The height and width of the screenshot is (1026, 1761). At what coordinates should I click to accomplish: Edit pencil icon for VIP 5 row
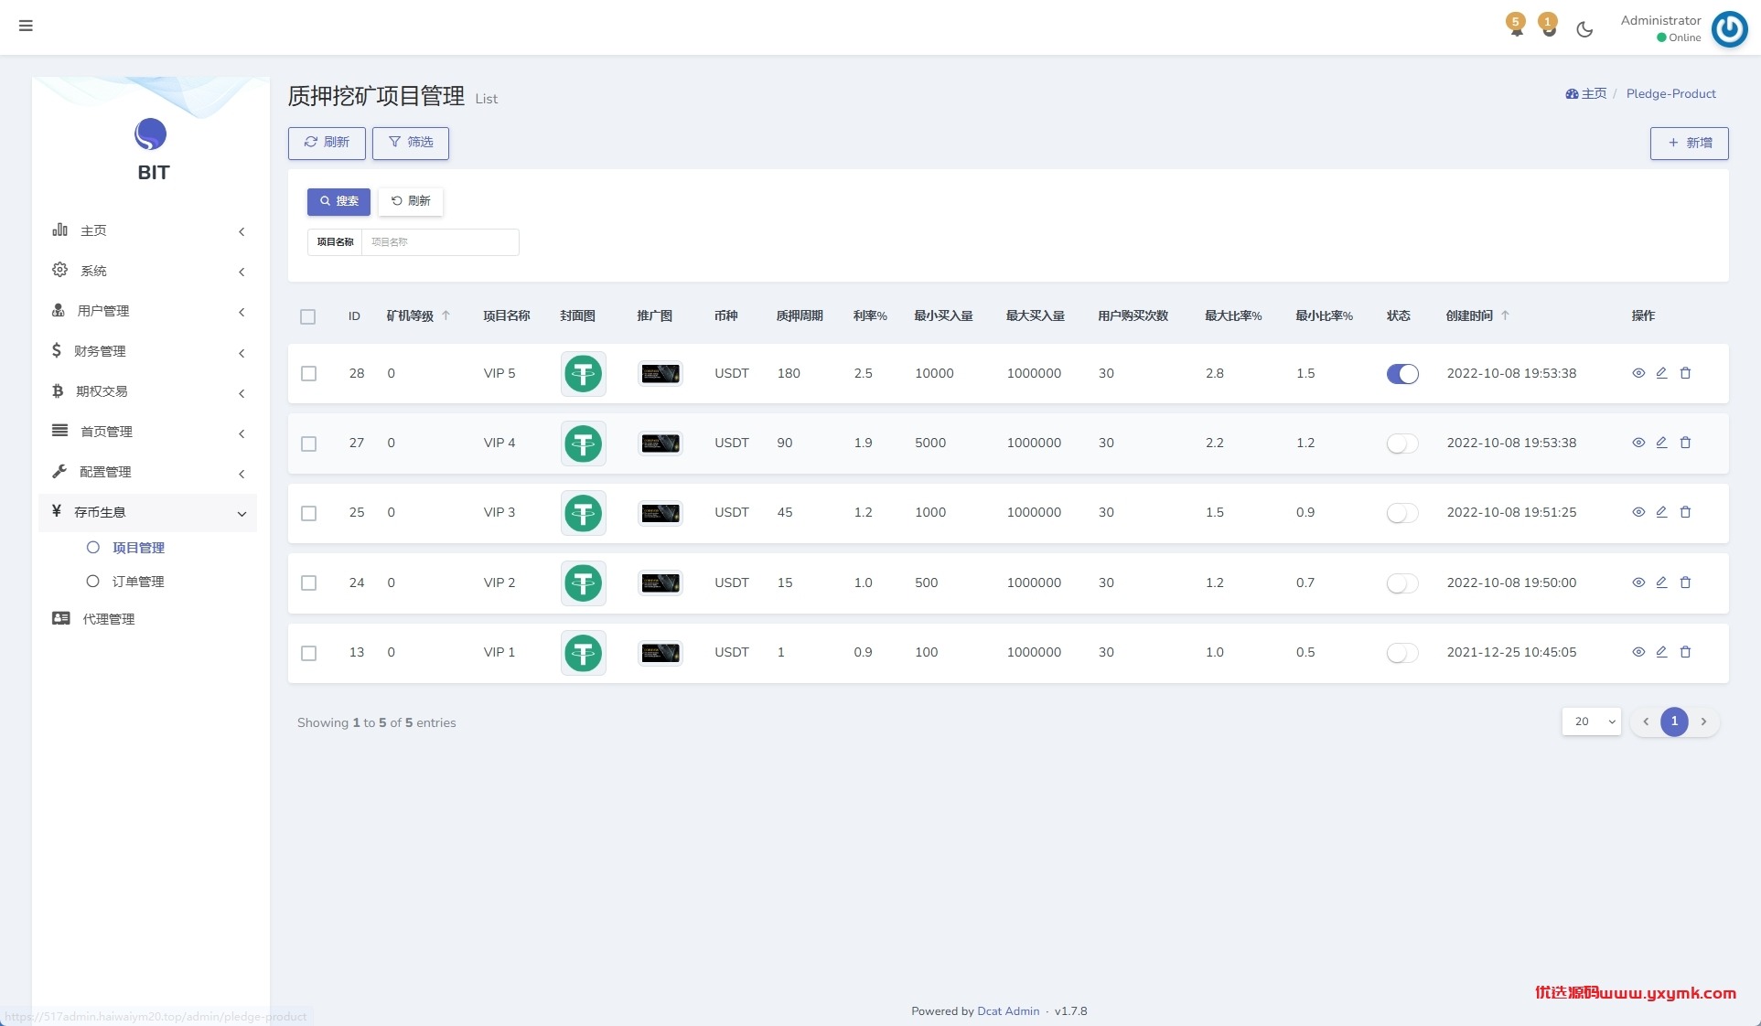pos(1661,373)
